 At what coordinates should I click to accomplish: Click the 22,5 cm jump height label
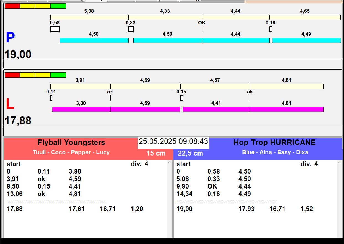(190, 153)
